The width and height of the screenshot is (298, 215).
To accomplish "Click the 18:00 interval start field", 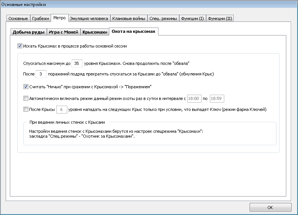I will pos(194,98).
